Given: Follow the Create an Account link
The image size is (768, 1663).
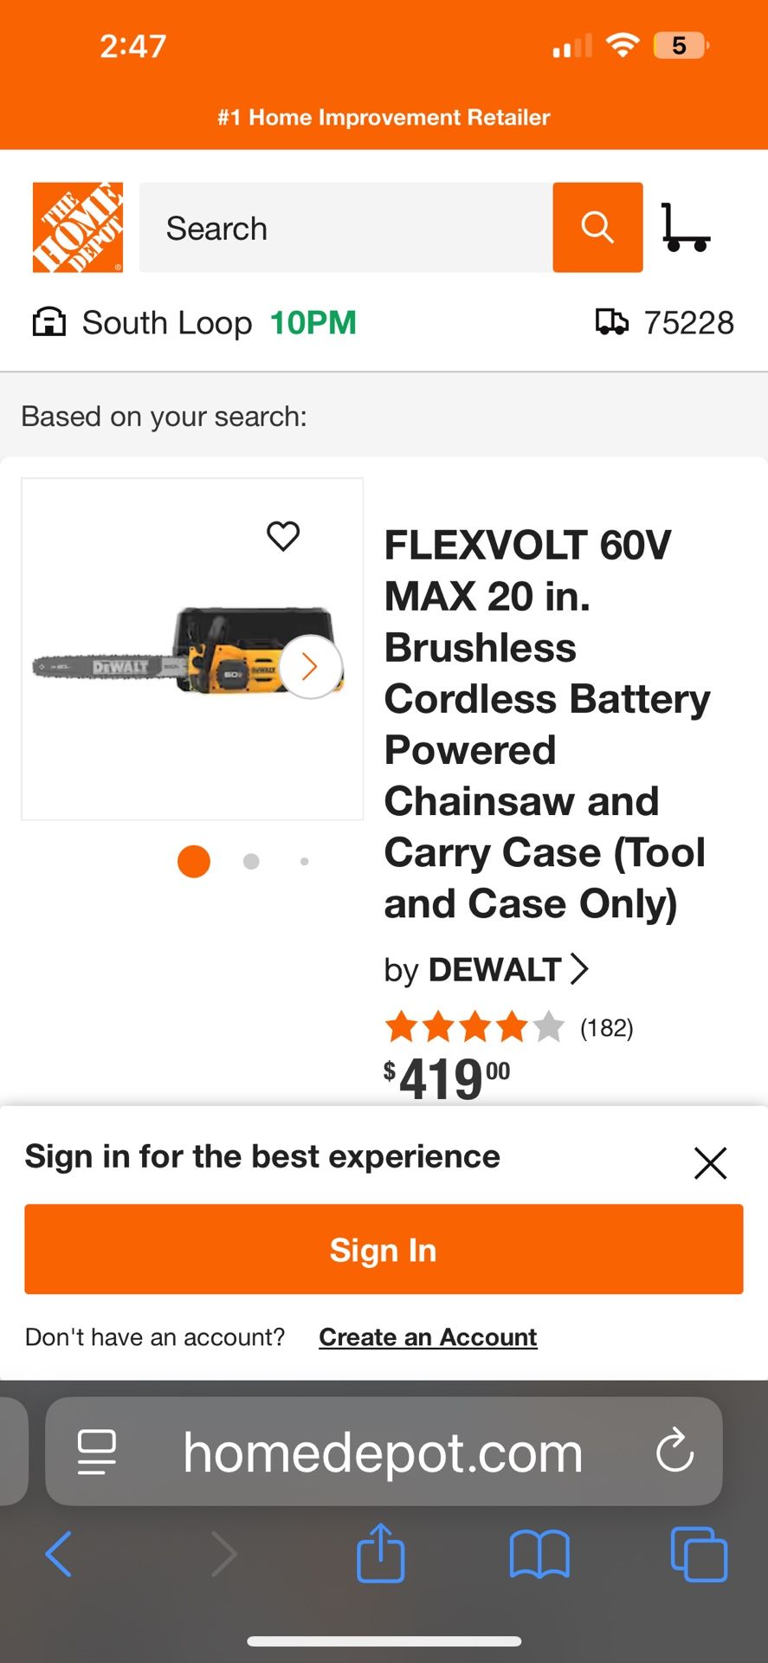Looking at the screenshot, I should coord(428,1337).
